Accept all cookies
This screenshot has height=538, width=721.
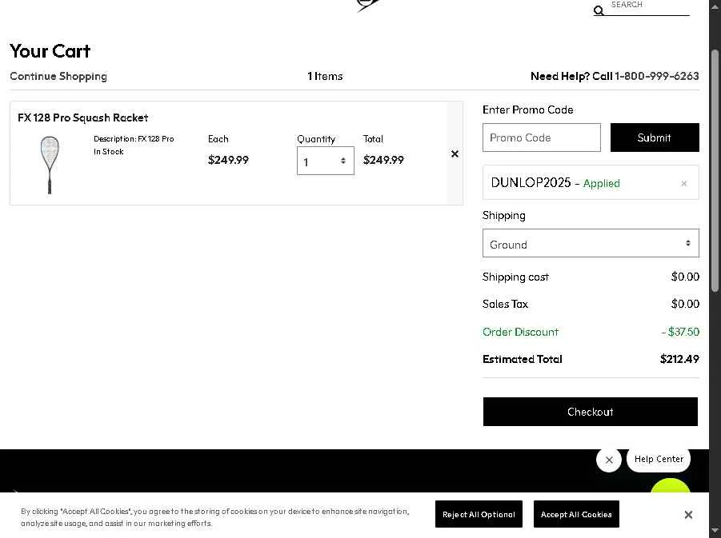[576, 515]
